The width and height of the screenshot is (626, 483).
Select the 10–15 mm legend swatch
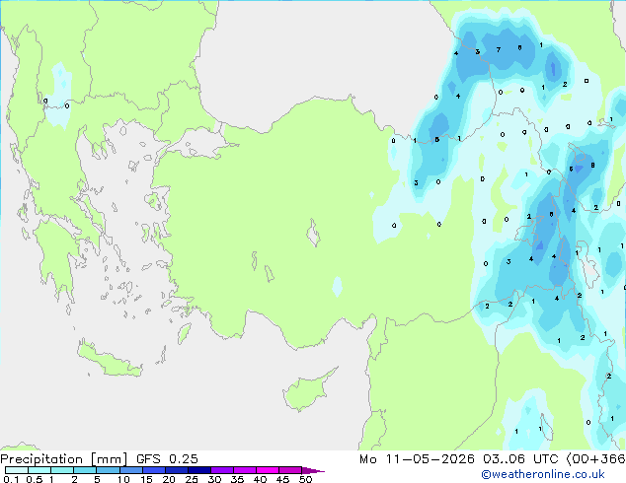(130, 470)
